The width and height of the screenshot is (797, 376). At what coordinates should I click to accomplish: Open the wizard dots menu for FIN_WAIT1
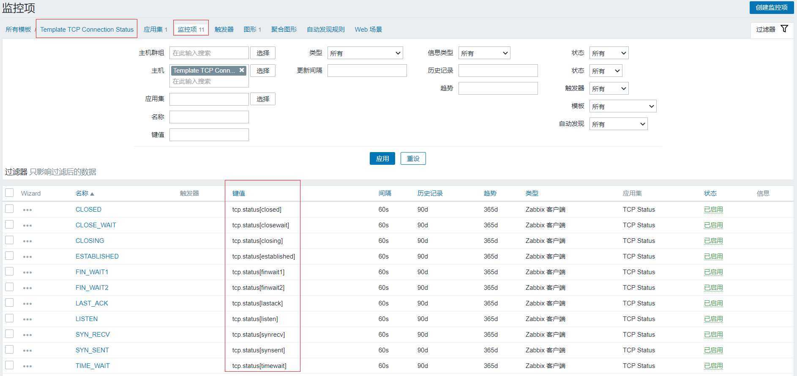click(x=27, y=272)
